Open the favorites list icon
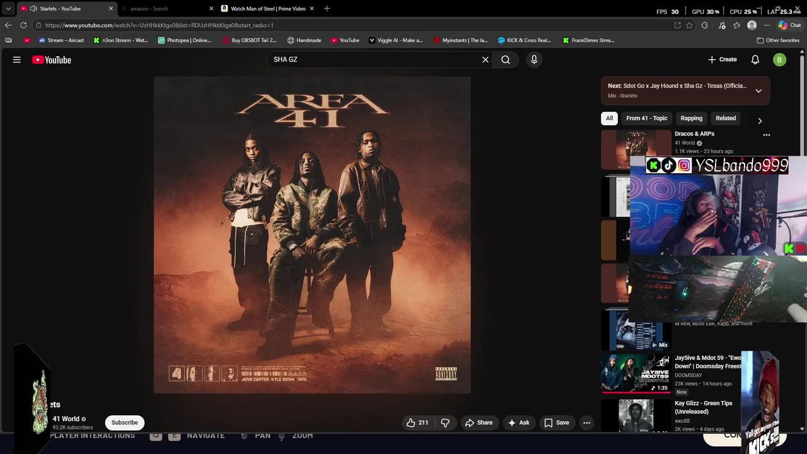Screen dimensions: 807x454 [736, 25]
